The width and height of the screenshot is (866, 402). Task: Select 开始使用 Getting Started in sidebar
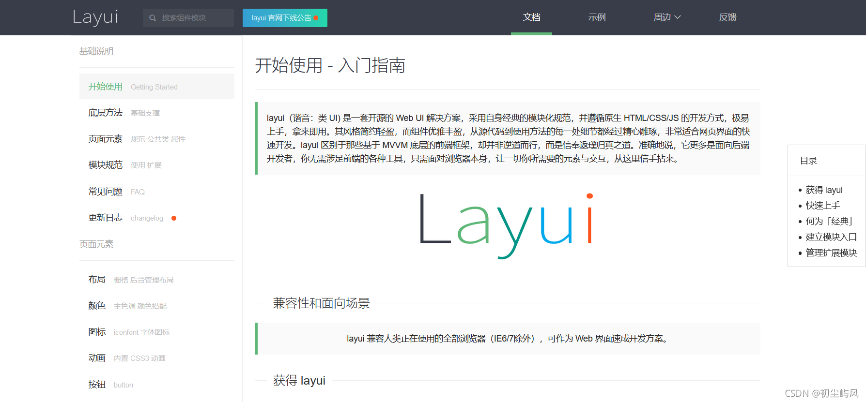click(x=157, y=87)
